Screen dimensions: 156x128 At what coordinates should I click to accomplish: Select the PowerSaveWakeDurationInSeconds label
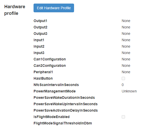pos(64,98)
